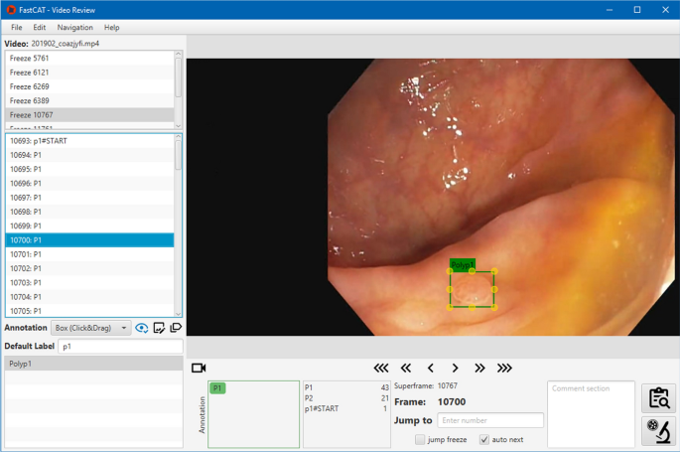
Task: Go to previous frame arrow
Action: [x=431, y=369]
